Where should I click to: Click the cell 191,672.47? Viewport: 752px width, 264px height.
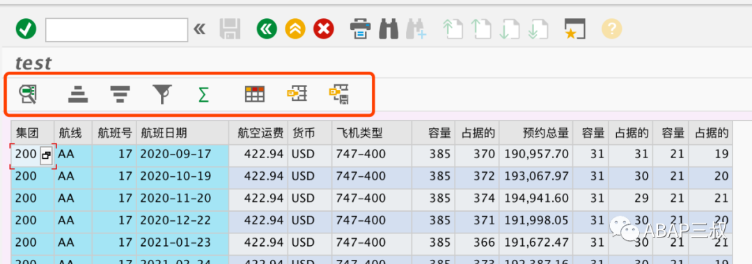pos(535,243)
